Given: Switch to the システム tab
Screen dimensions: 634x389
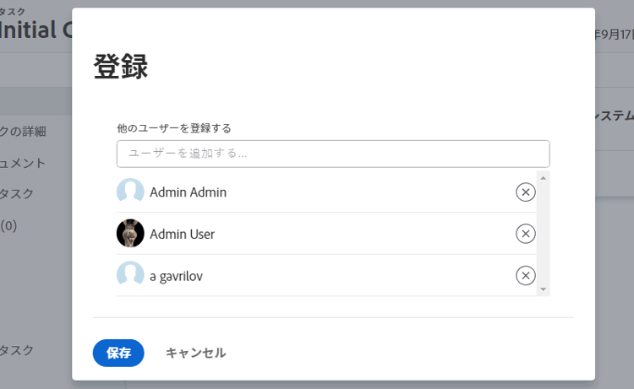Looking at the screenshot, I should coord(615,116).
